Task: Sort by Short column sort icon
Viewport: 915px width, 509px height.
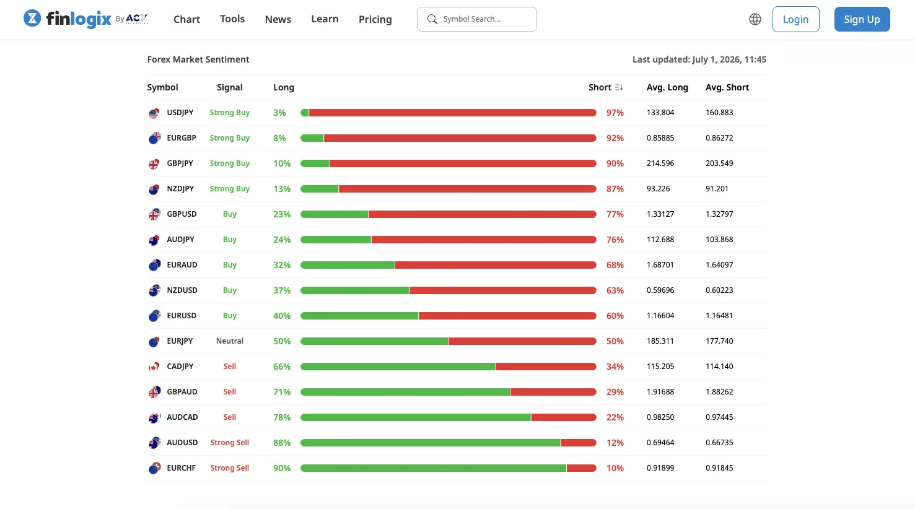Action: pos(619,87)
